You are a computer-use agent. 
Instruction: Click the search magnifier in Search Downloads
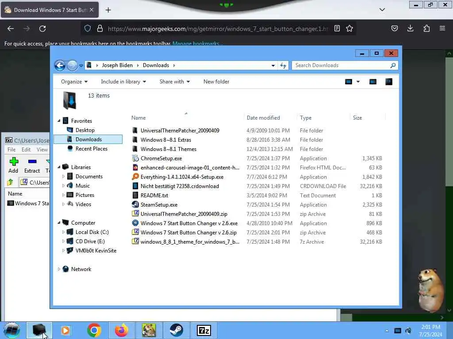click(x=393, y=65)
